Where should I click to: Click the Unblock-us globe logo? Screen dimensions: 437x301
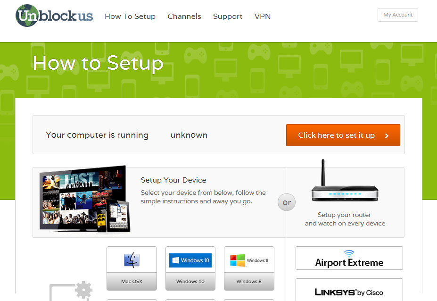pyautogui.click(x=54, y=16)
